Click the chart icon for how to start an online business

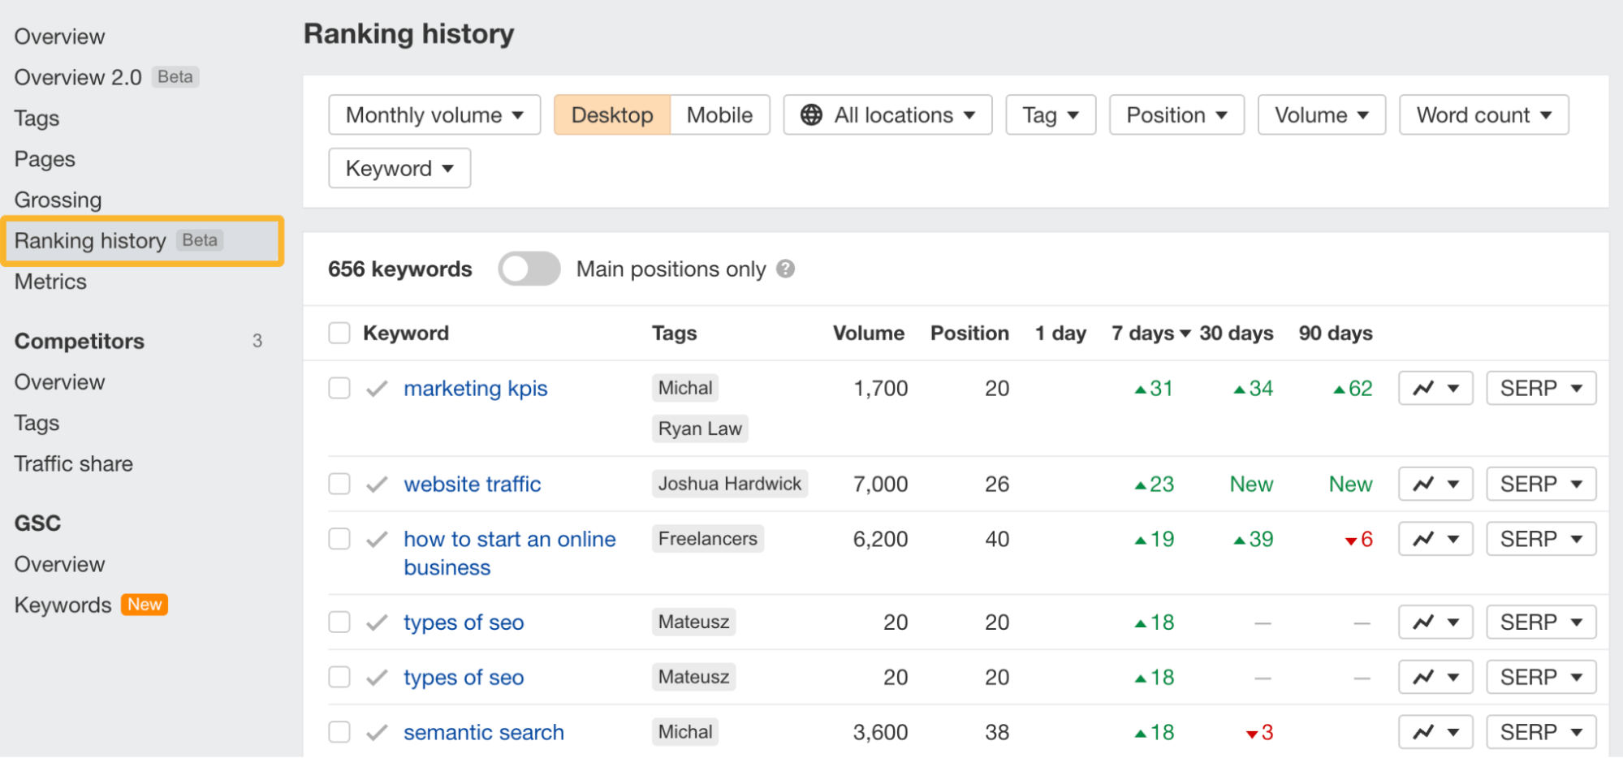1424,539
